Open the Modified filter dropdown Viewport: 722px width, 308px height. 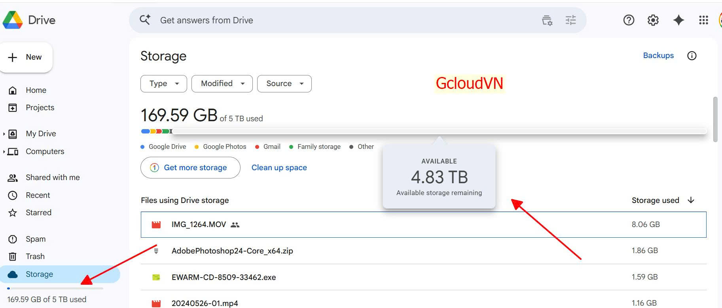(222, 84)
